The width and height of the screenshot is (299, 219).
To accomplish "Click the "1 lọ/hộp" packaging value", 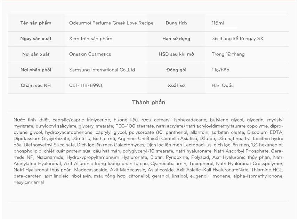I will coord(220,70).
